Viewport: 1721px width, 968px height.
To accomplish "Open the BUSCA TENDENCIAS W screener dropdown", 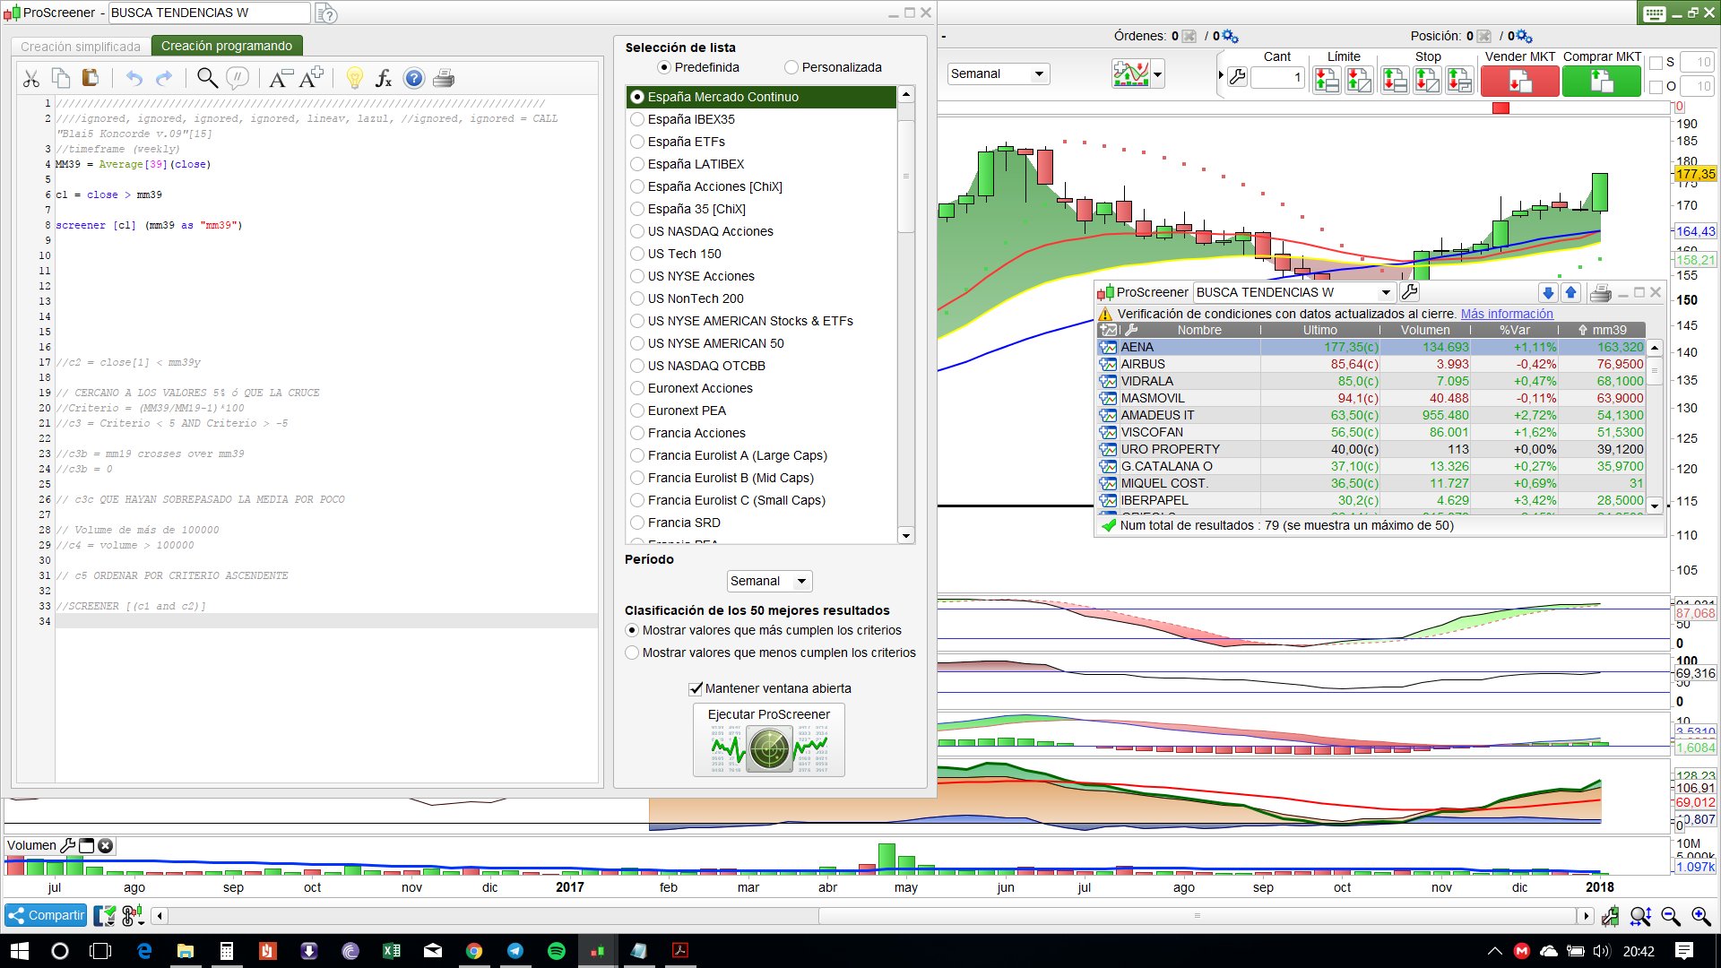I will [1386, 292].
